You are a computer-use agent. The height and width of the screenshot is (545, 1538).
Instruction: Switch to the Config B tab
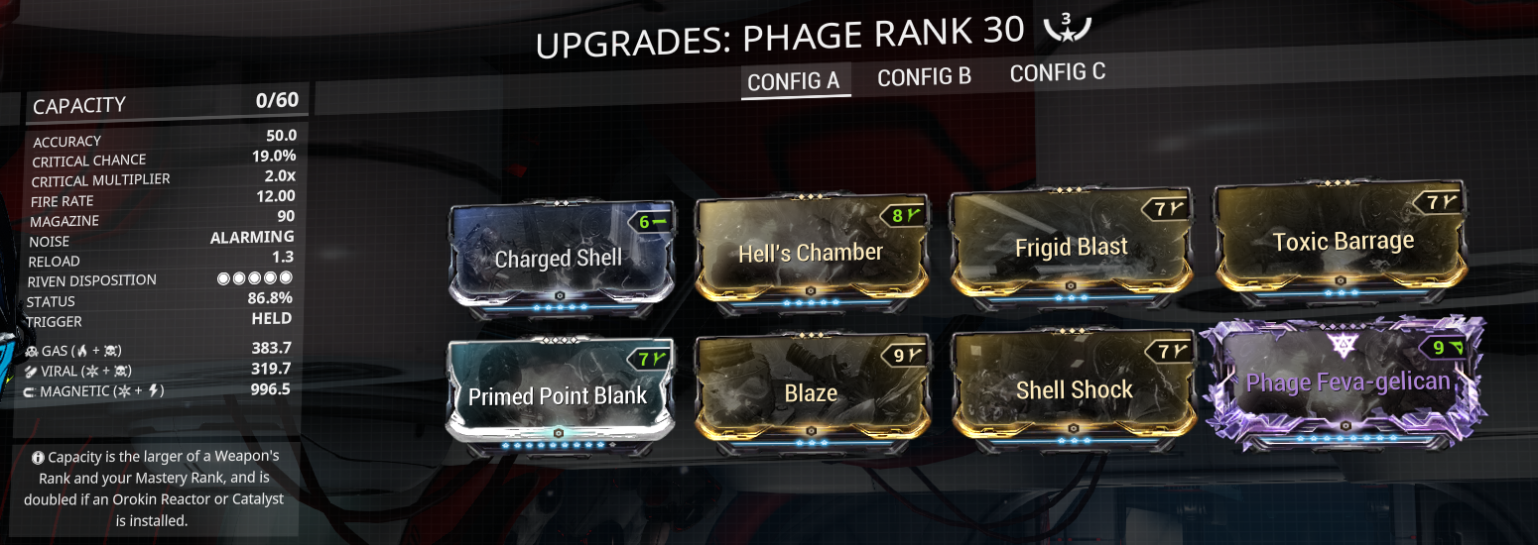[x=924, y=76]
